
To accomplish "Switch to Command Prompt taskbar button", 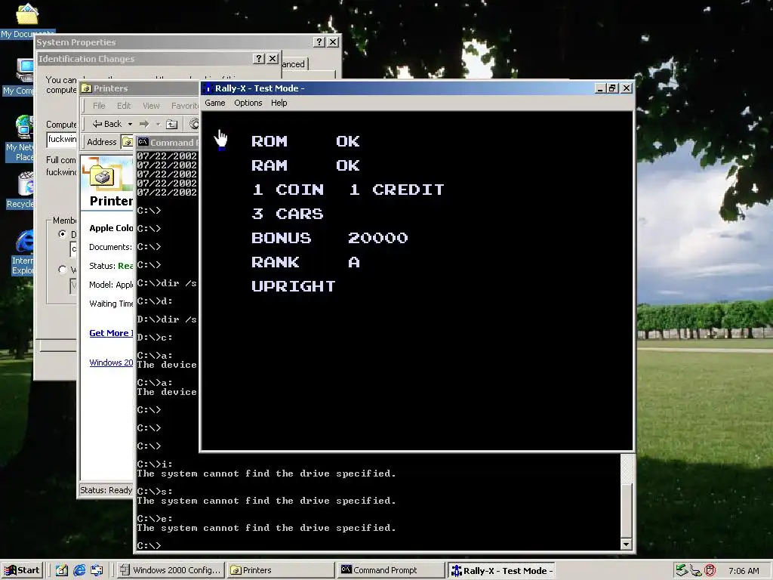I will coord(391,571).
